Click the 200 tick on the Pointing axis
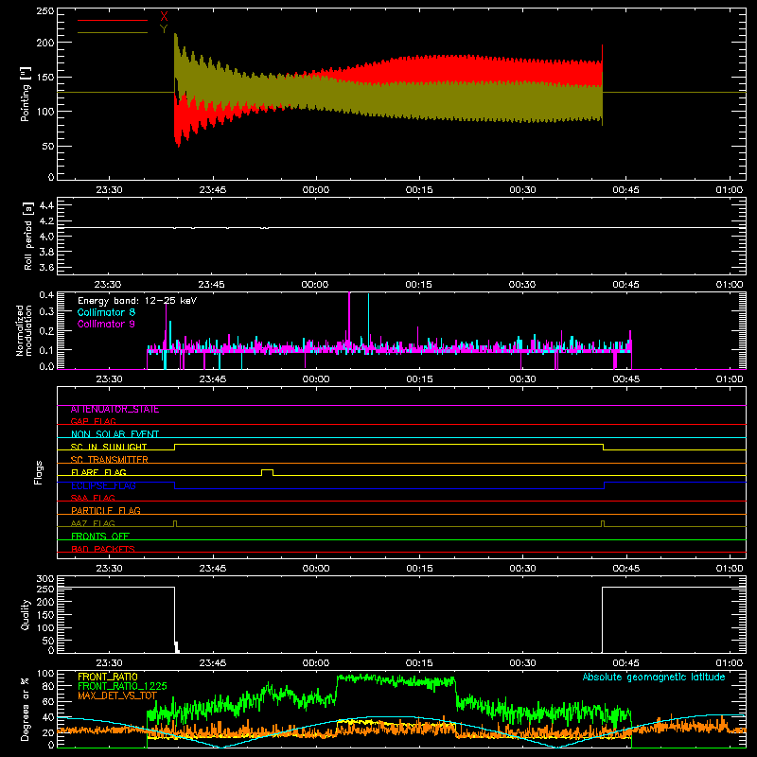Screen dimensions: 757x757 (x=44, y=43)
